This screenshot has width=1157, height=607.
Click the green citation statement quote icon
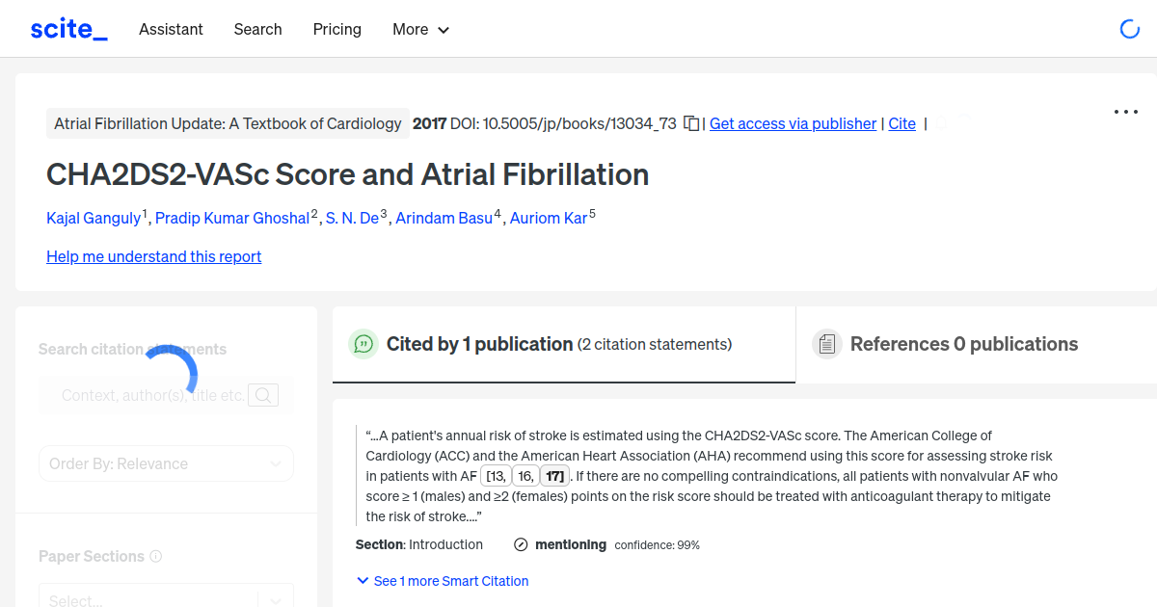363,344
